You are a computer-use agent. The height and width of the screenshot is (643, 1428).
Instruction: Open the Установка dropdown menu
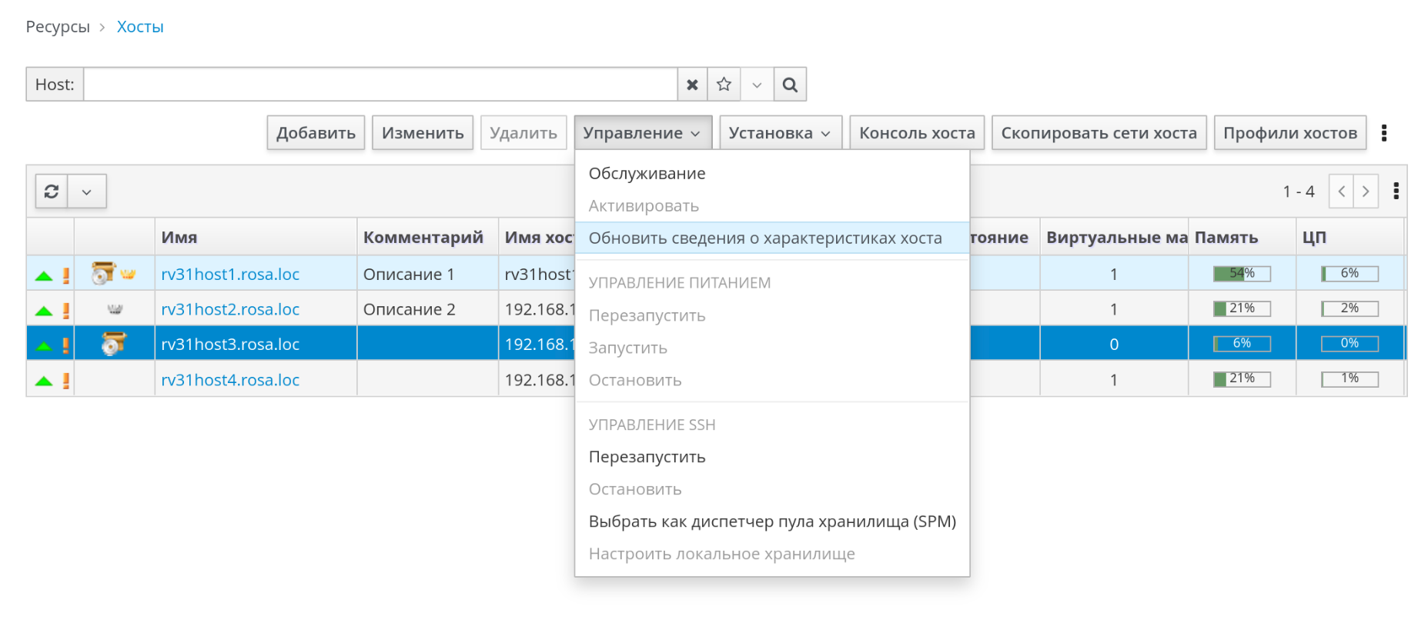click(x=780, y=133)
